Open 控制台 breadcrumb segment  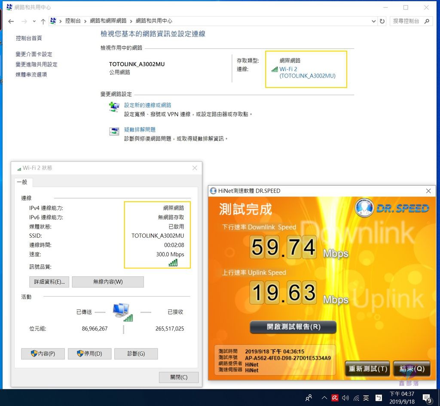[x=73, y=21]
